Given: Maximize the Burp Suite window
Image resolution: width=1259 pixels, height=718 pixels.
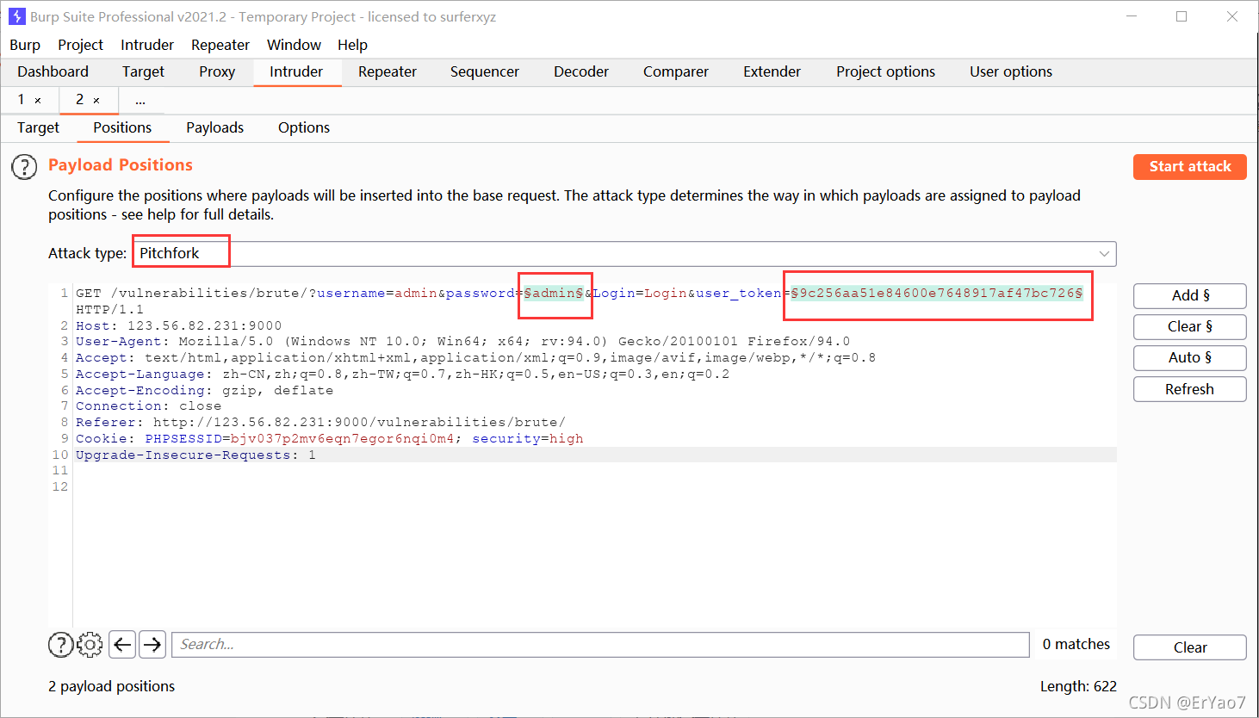Looking at the screenshot, I should click(1181, 16).
